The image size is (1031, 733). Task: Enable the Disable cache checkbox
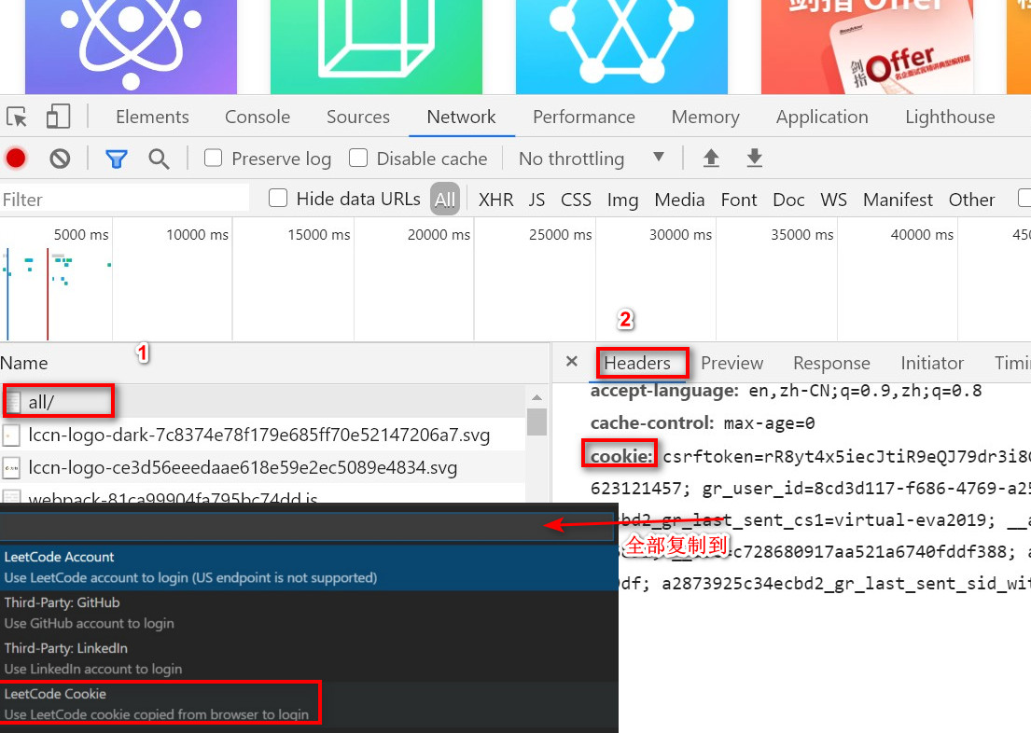click(x=358, y=158)
